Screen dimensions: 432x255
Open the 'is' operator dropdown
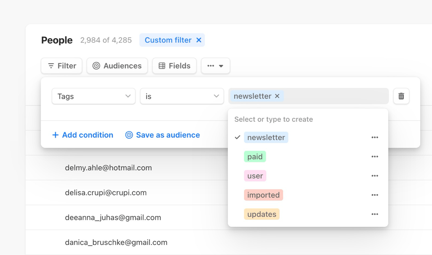(182, 96)
